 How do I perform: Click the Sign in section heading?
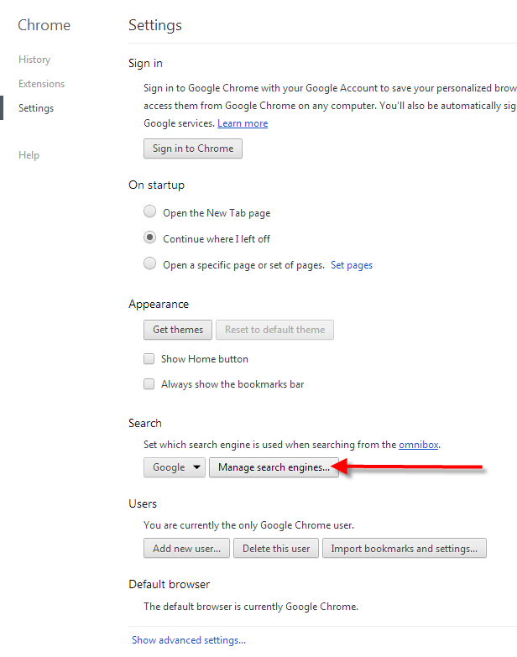click(x=145, y=63)
